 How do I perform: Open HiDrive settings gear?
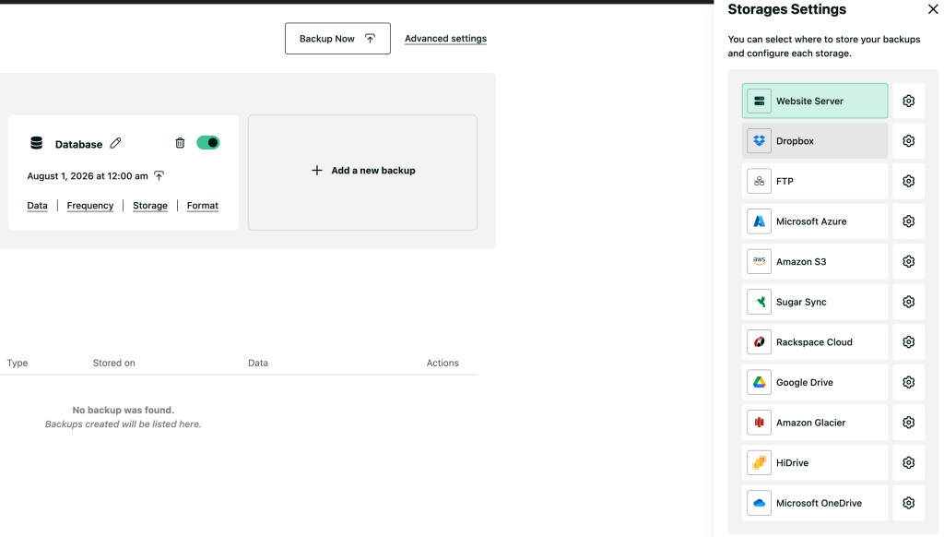click(x=908, y=463)
